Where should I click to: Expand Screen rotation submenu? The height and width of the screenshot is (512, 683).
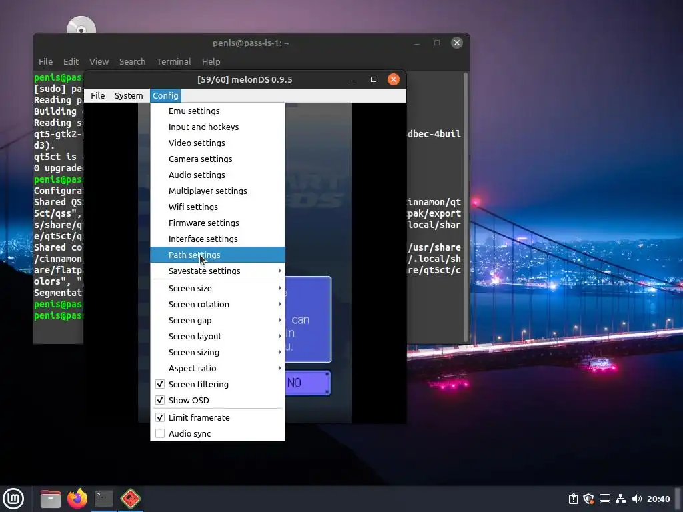tap(218, 304)
